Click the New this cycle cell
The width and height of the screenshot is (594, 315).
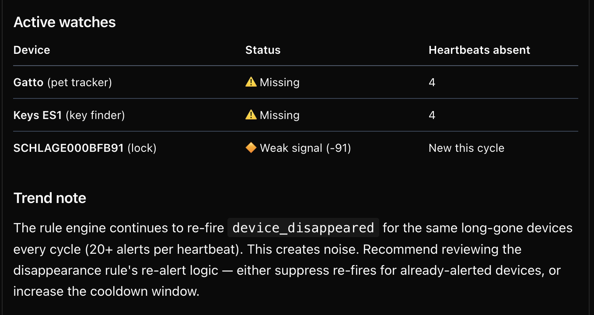click(466, 148)
